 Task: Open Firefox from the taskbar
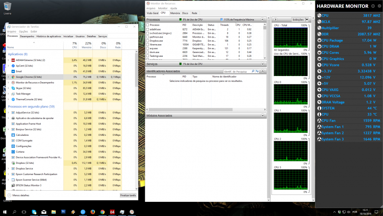[93, 212]
